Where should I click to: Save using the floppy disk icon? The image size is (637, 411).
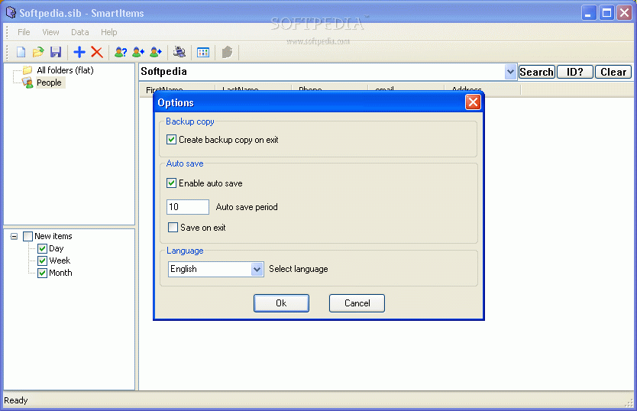point(56,52)
